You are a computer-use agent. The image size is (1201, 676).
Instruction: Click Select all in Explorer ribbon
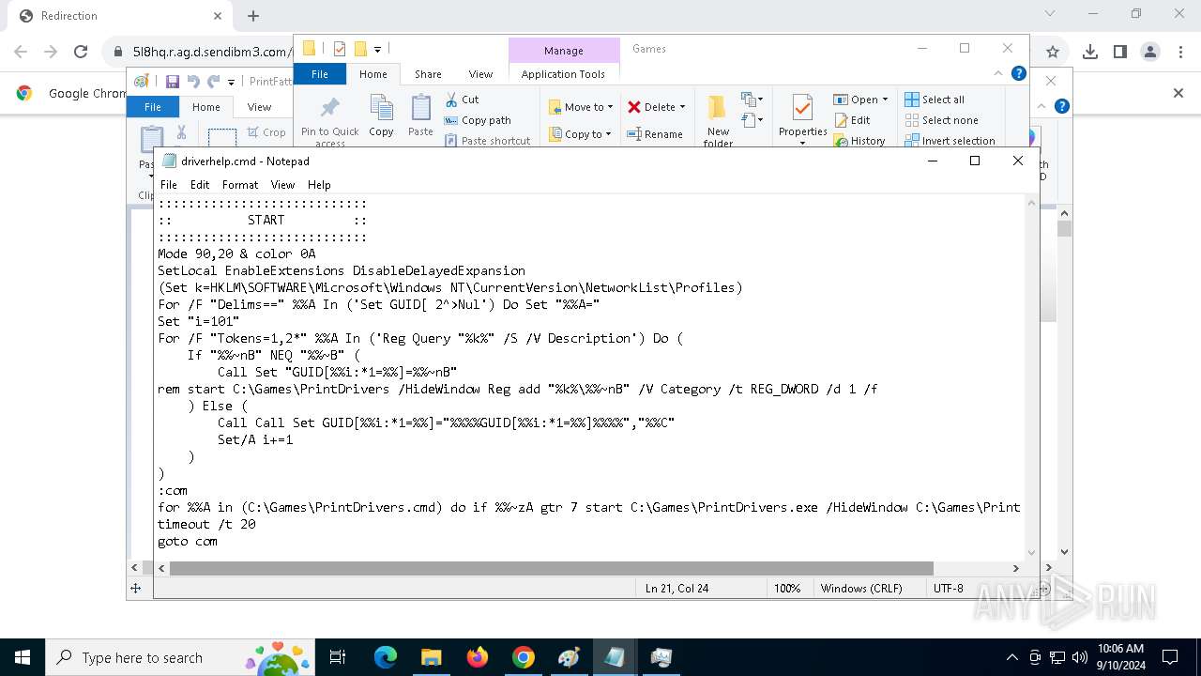(x=935, y=100)
